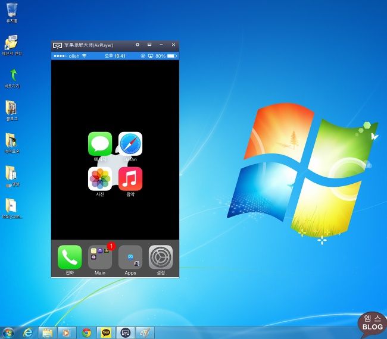Open the Main folder in the iPhone dock
The height and width of the screenshot is (339, 387).
pos(100,257)
